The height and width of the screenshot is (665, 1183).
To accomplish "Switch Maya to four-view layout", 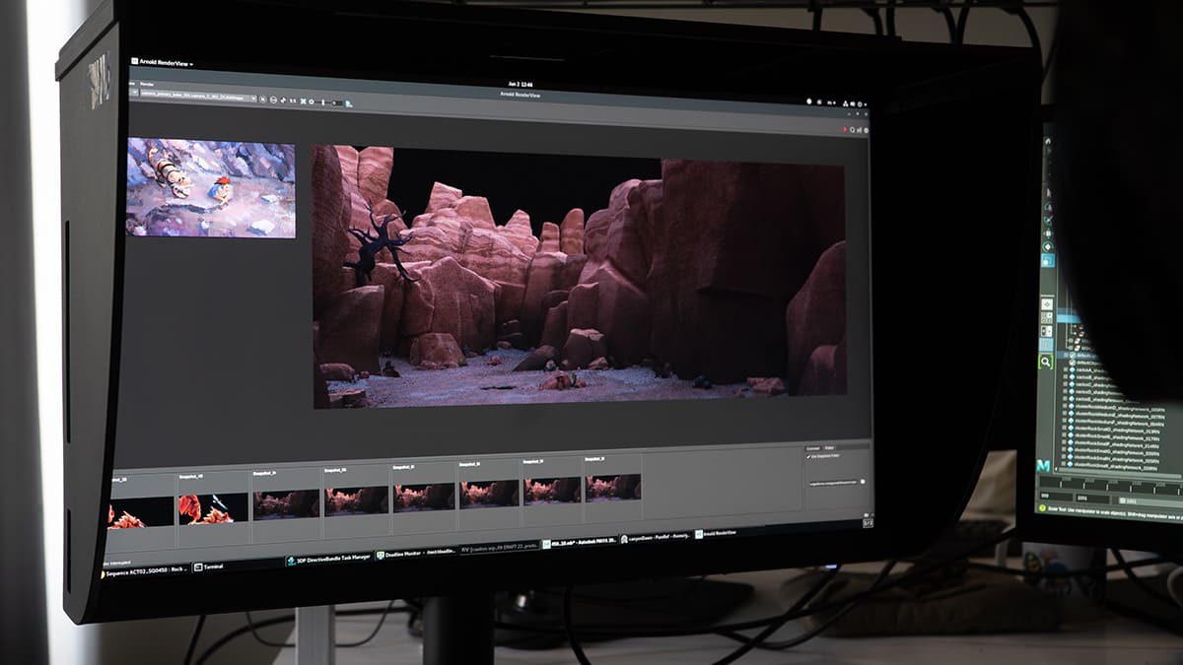I will point(1047,318).
